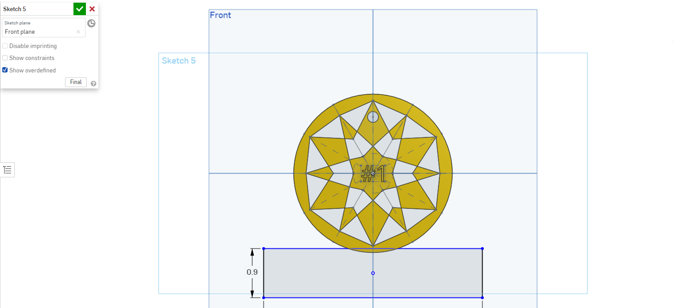Select the rectangle's bottom-right corner point

point(482,297)
